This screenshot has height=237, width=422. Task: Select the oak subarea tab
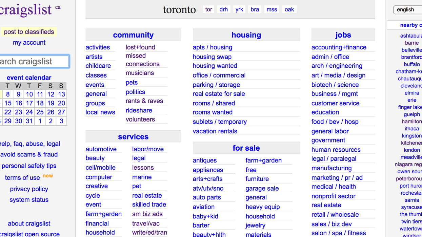289,9
